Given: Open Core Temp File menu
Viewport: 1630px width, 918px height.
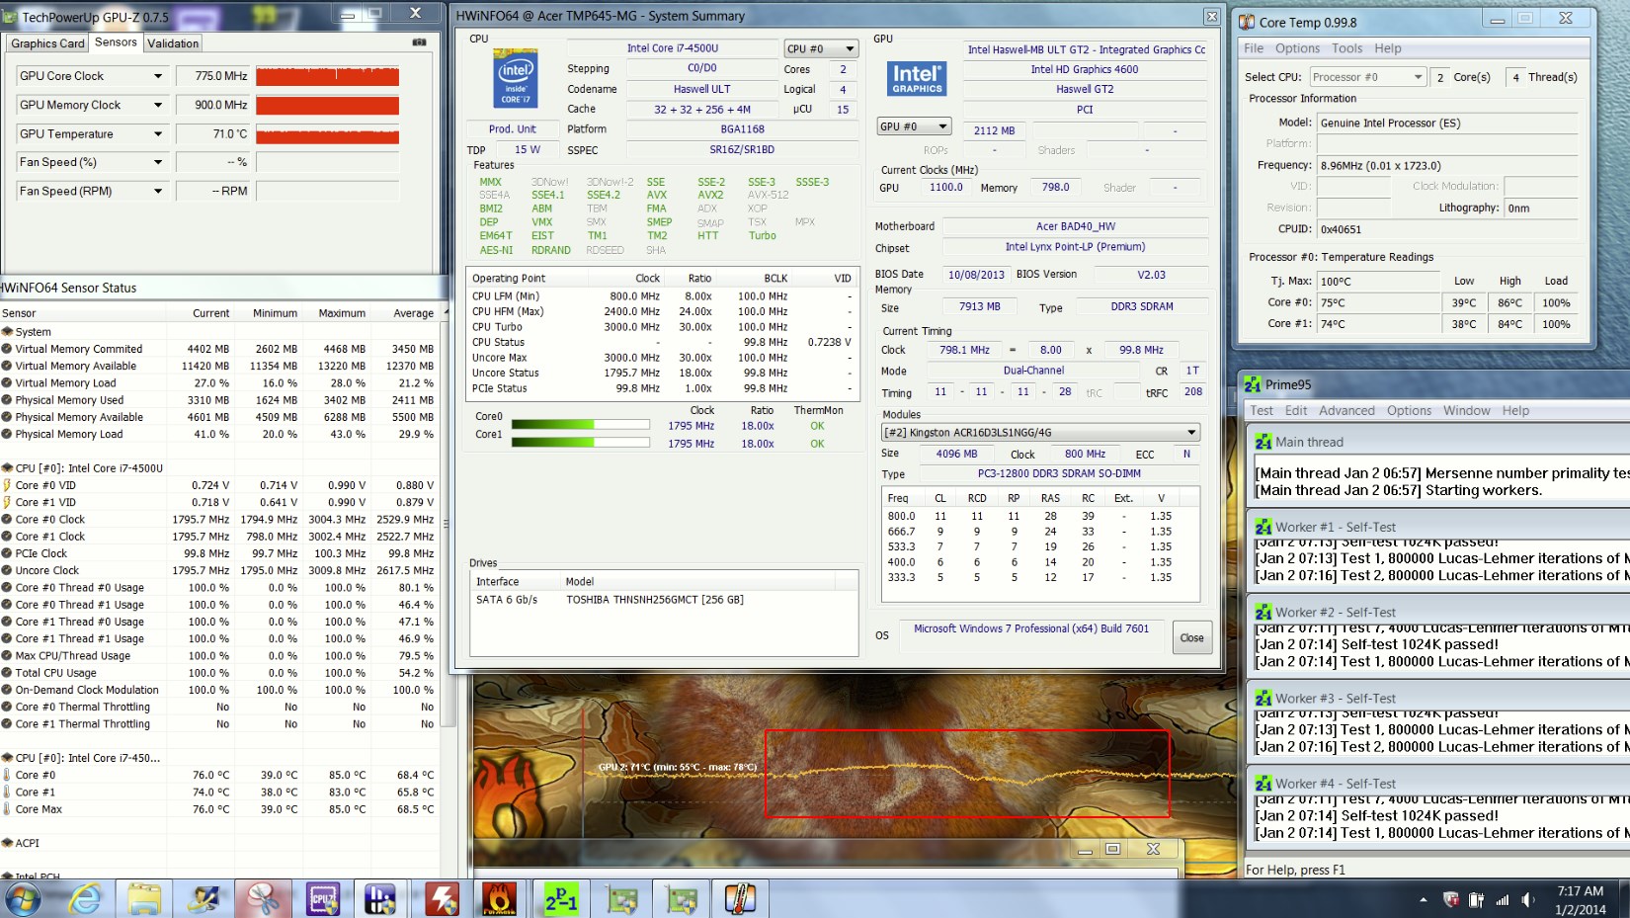Looking at the screenshot, I should 1254,48.
